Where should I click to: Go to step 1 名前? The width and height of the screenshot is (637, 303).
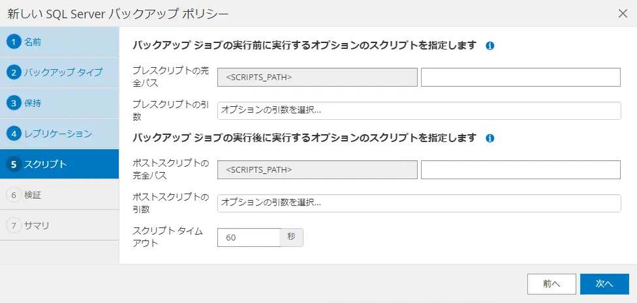pyautogui.click(x=59, y=42)
